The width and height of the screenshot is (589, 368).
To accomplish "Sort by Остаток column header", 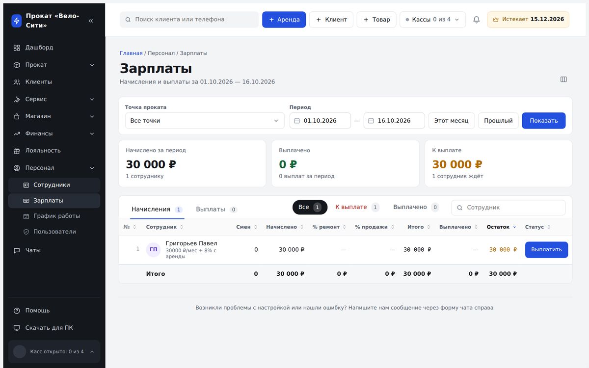I will click(x=501, y=227).
